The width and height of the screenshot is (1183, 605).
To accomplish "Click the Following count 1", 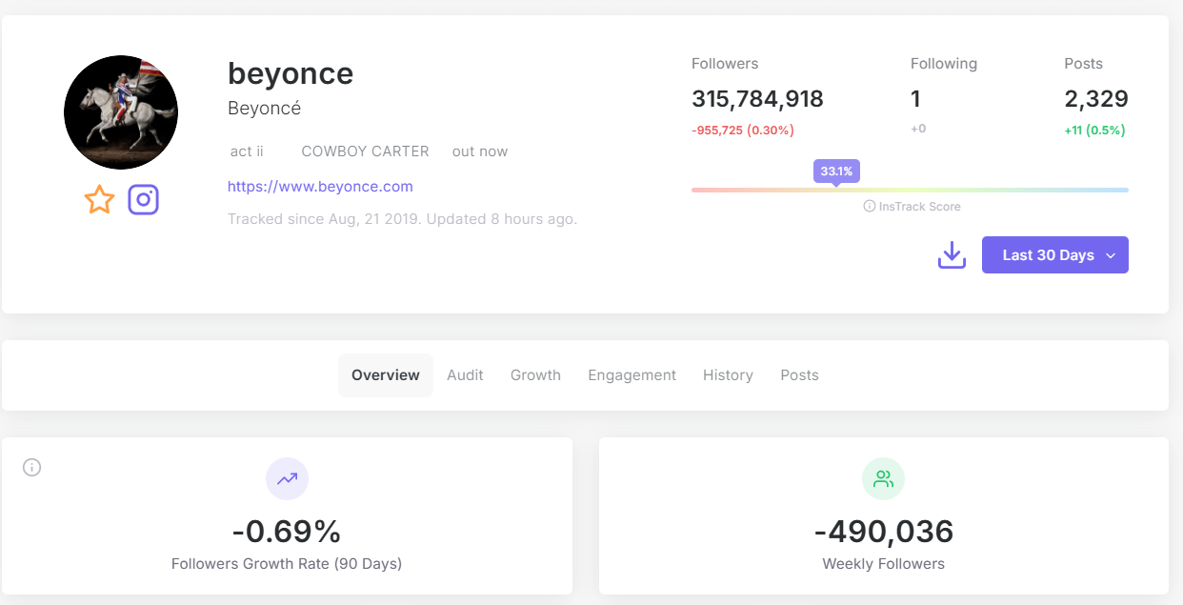I will click(x=915, y=99).
